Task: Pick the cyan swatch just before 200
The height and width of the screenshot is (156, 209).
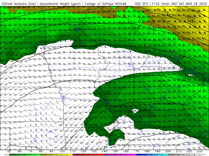Action: pyautogui.click(x=165, y=155)
